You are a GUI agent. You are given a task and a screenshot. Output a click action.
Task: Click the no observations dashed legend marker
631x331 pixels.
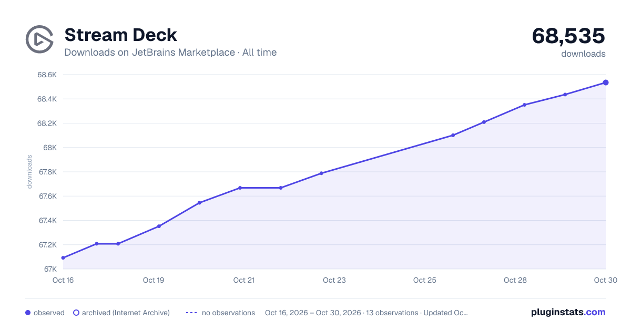coord(191,313)
